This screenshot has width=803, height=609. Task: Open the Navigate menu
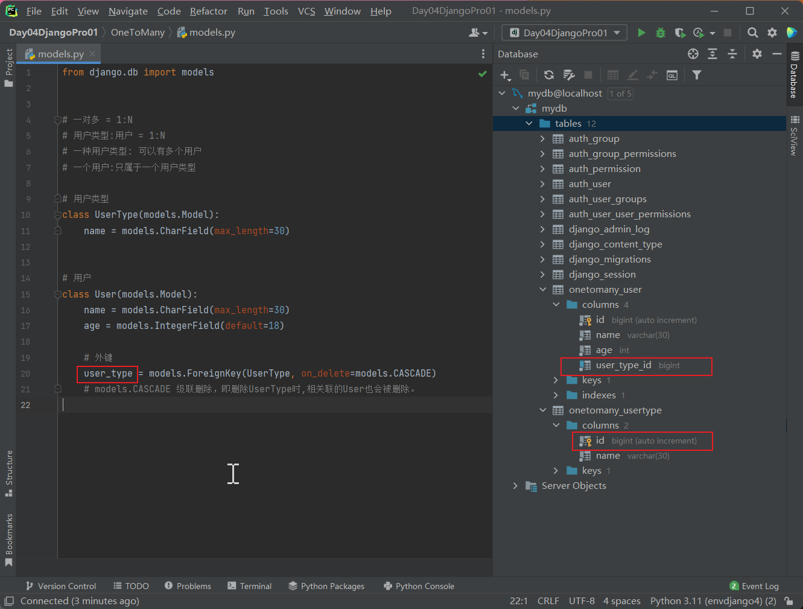coord(128,11)
